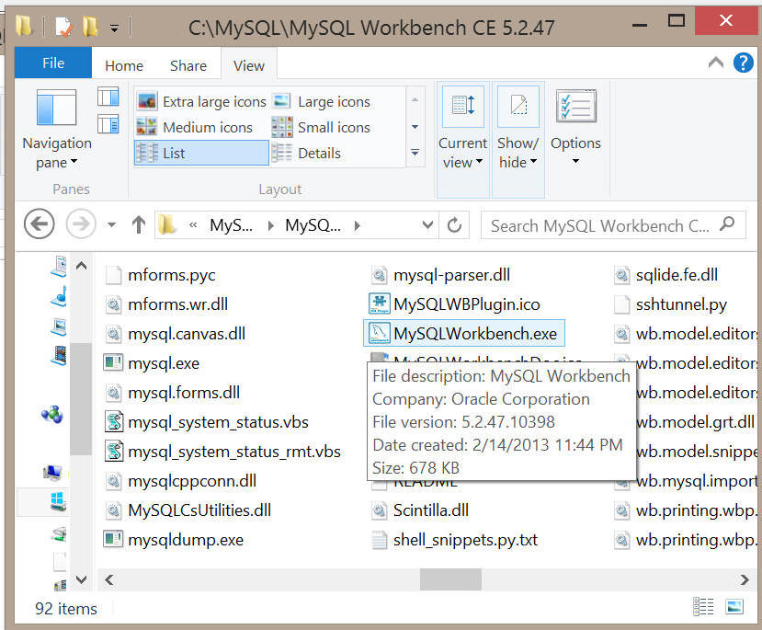The width and height of the screenshot is (762, 630).
Task: Choose Extra large icons layout
Action: point(201,101)
